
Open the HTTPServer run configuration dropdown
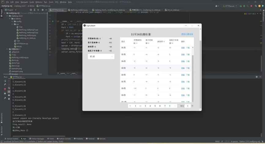coord(230,6)
